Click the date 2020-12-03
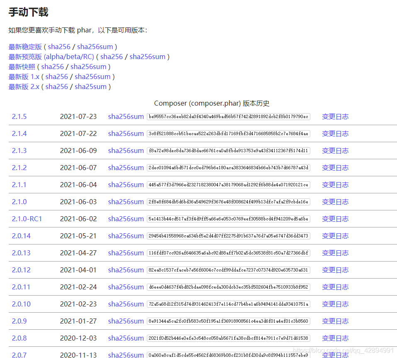The width and height of the screenshot is (397, 358). pos(78,338)
